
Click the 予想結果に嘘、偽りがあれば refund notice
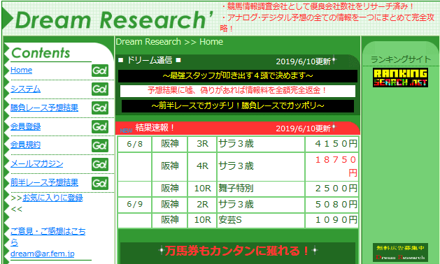click(x=238, y=91)
